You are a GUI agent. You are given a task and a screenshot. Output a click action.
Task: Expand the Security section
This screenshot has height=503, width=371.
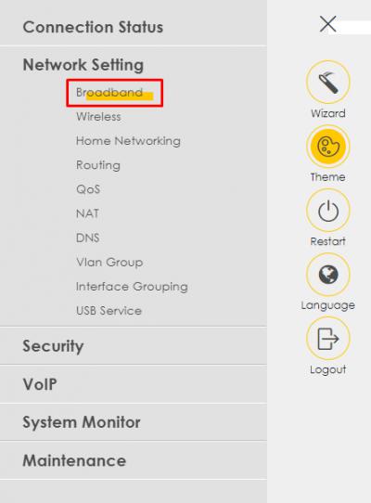pos(134,346)
